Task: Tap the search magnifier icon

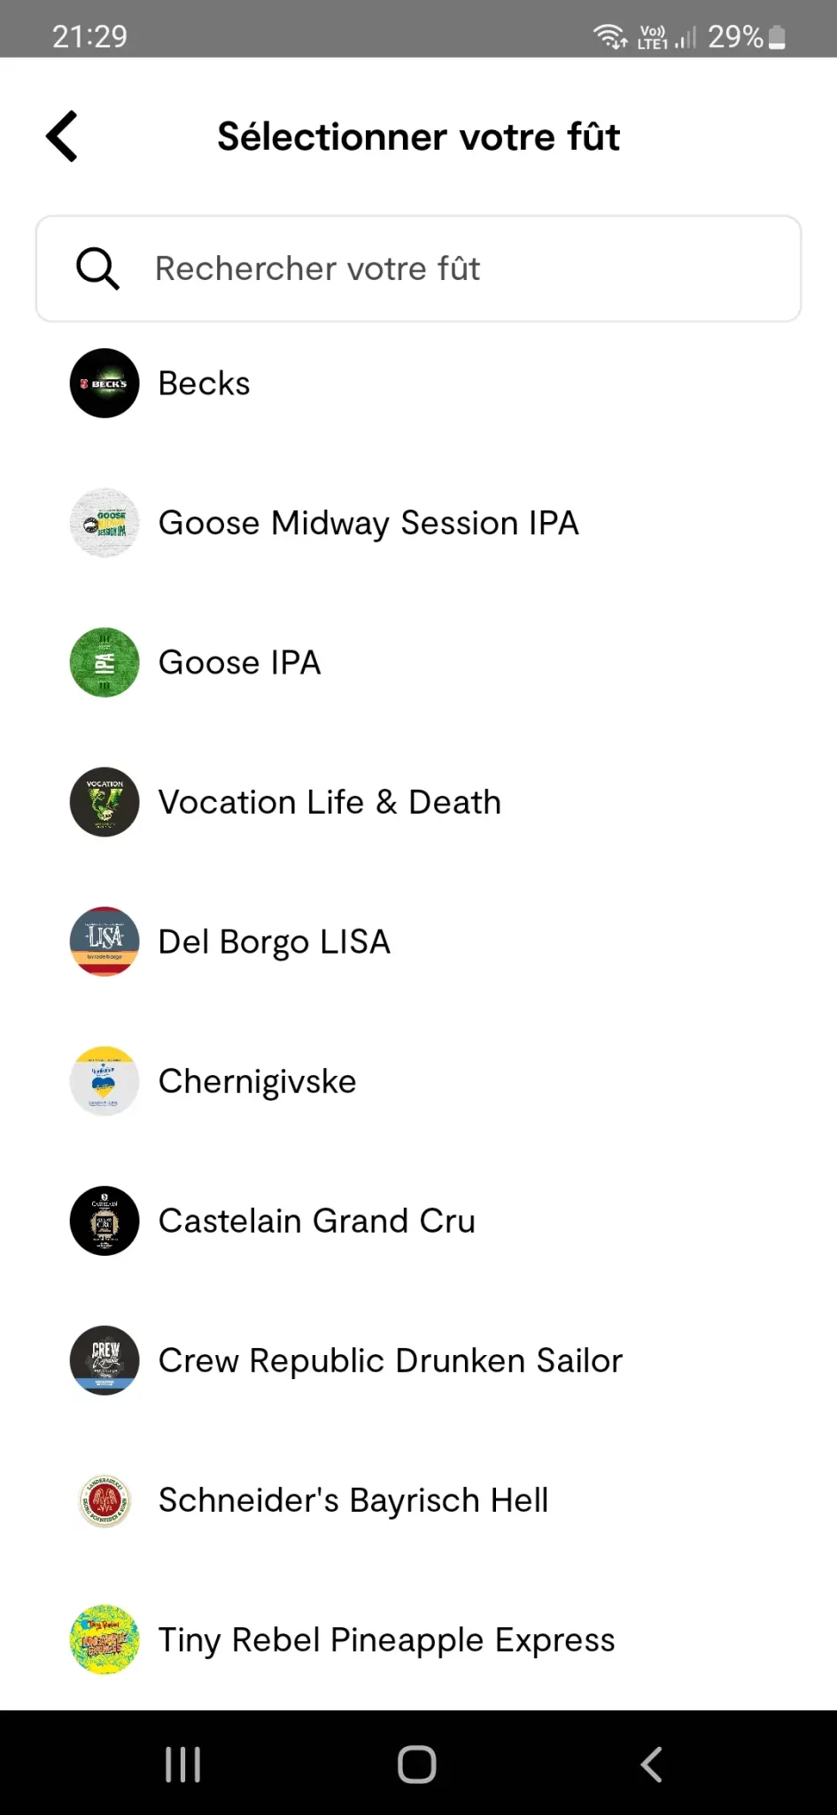Action: point(97,269)
